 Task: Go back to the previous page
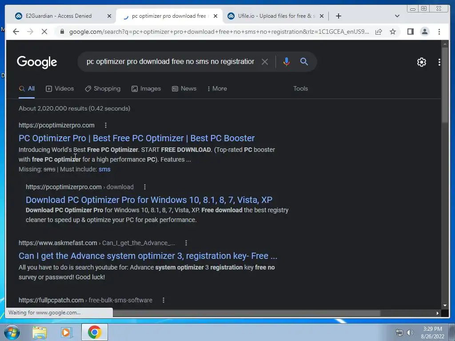coord(16,32)
